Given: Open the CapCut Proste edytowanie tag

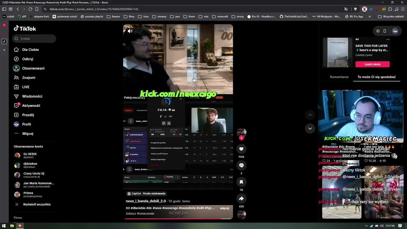Looking at the screenshot, I should 146,193.
